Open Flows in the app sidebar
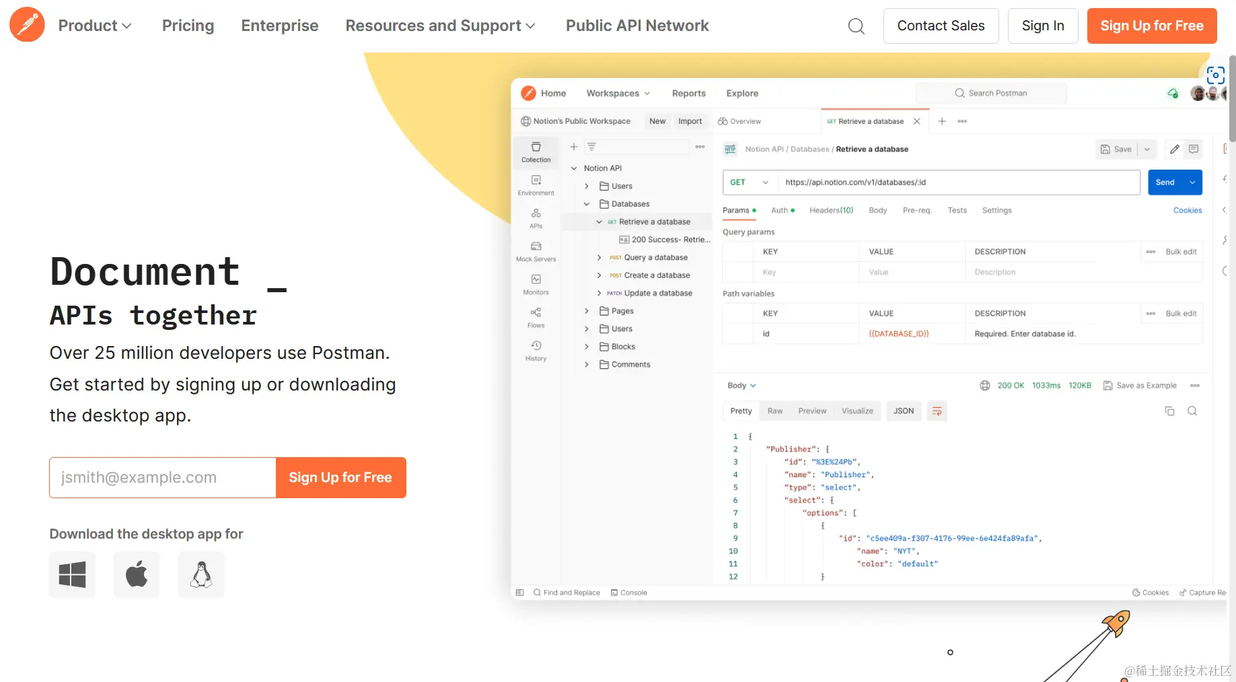This screenshot has width=1236, height=682. 536,317
